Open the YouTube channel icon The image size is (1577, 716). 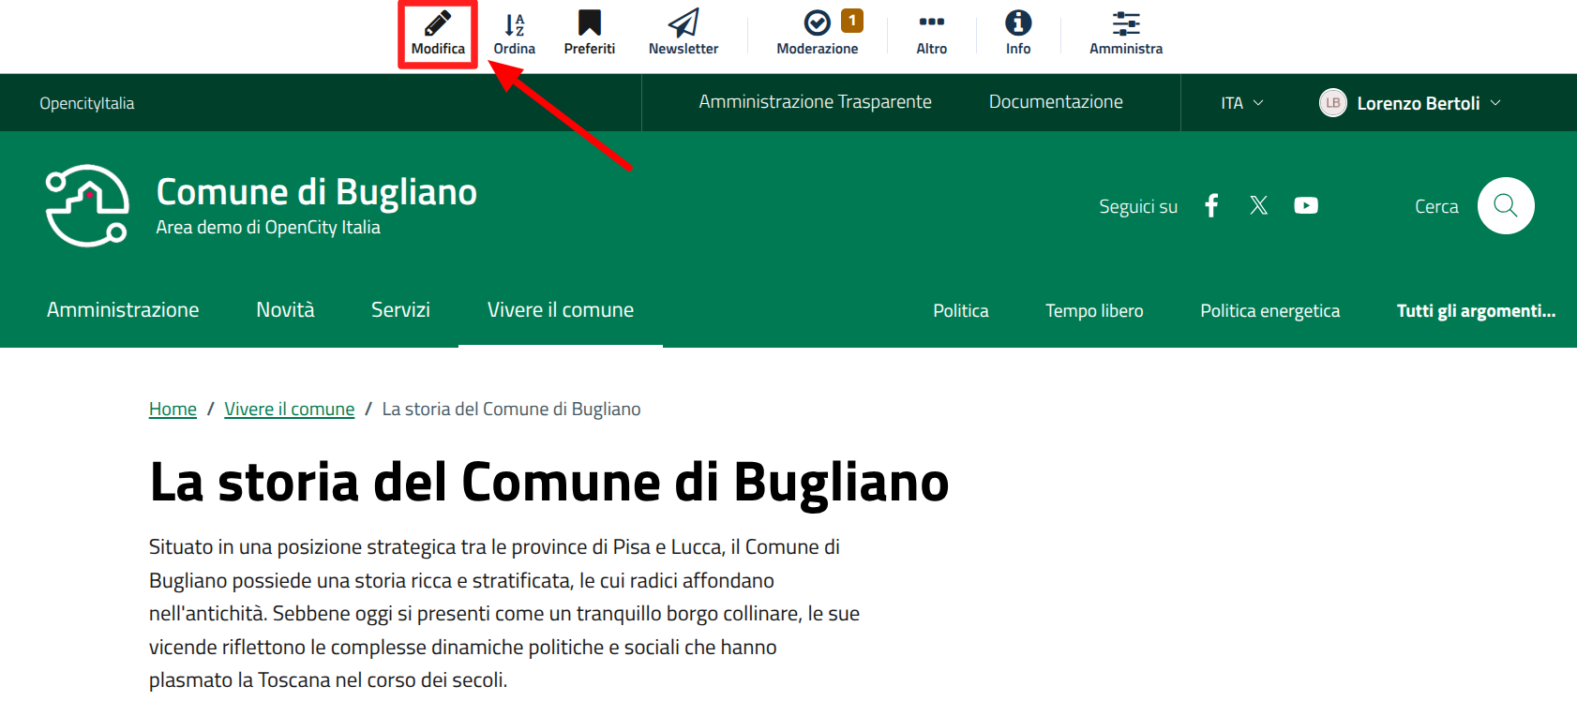point(1306,206)
